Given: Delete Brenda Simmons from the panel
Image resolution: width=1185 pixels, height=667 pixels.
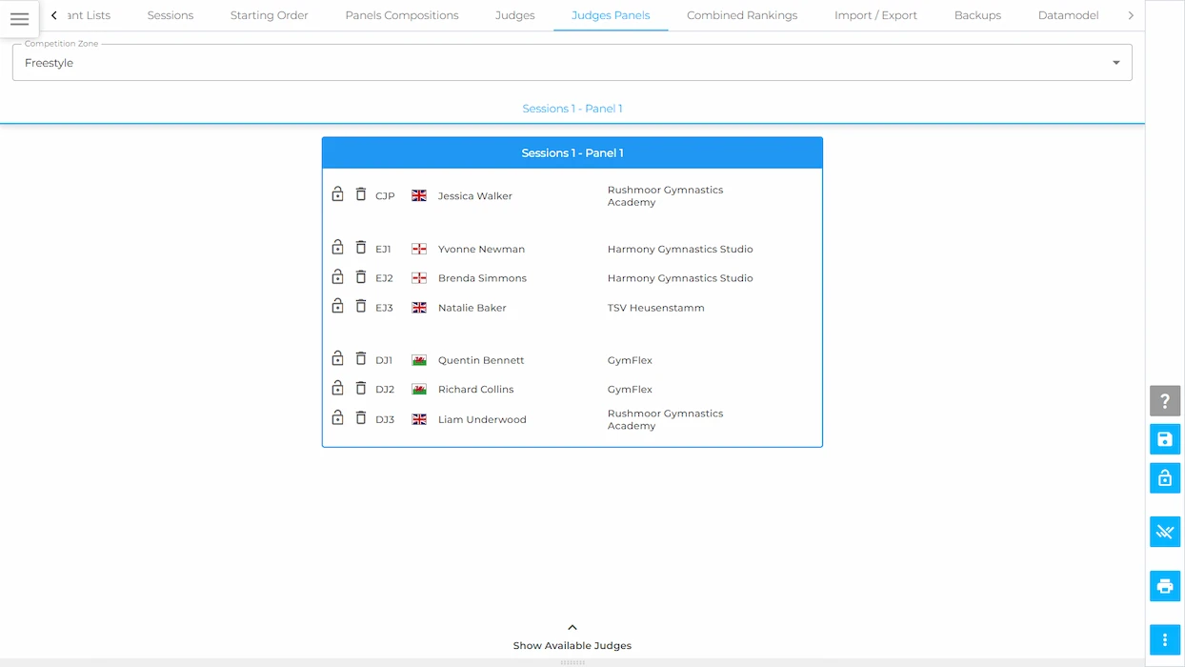Looking at the screenshot, I should tap(361, 277).
